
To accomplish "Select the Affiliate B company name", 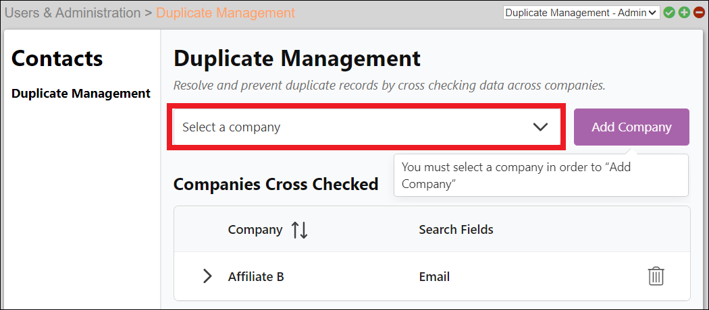I will tap(255, 276).
